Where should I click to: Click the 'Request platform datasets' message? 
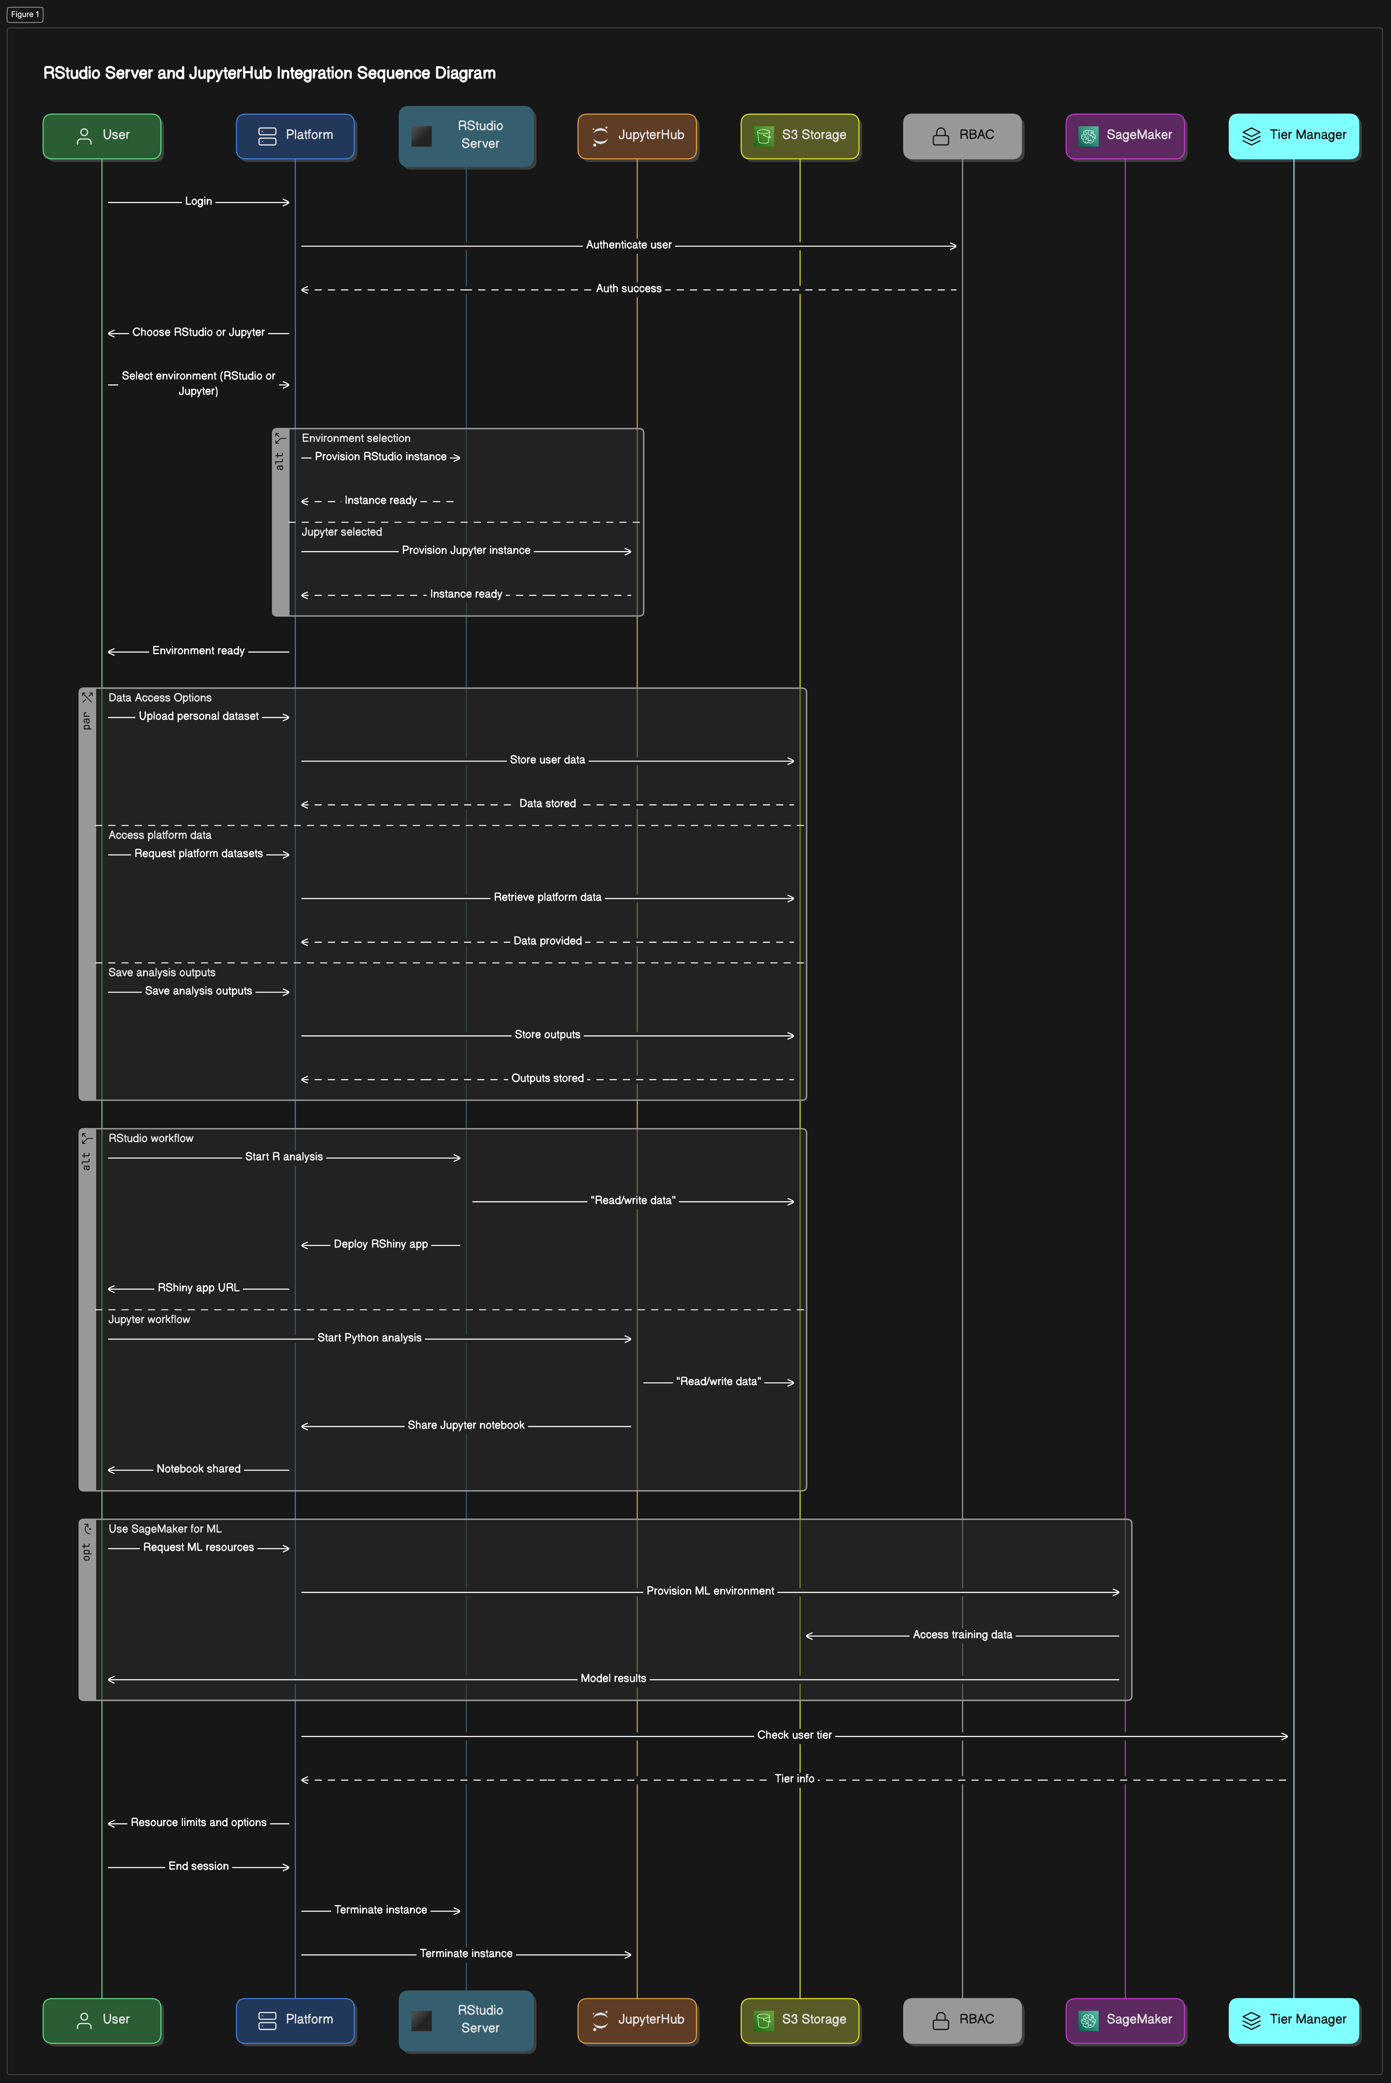pos(199,854)
